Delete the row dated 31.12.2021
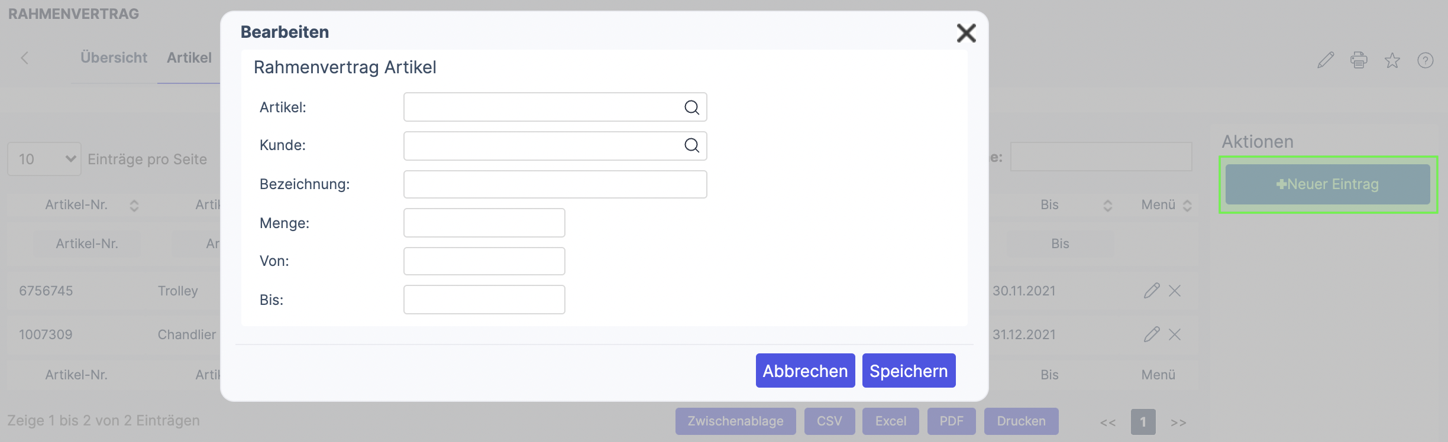This screenshot has width=1448, height=442. [1175, 334]
